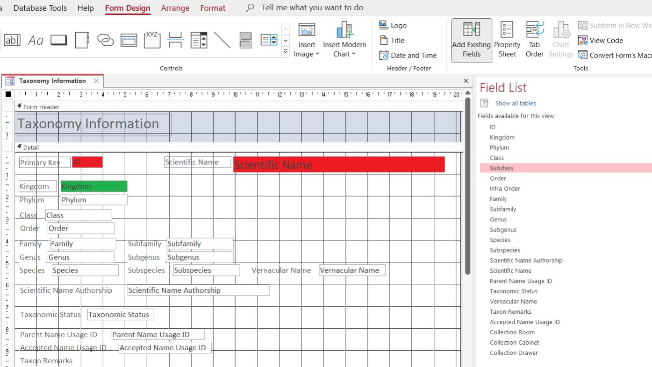652x367 pixels.
Task: Click View Code in Tools group
Action: [x=601, y=40]
